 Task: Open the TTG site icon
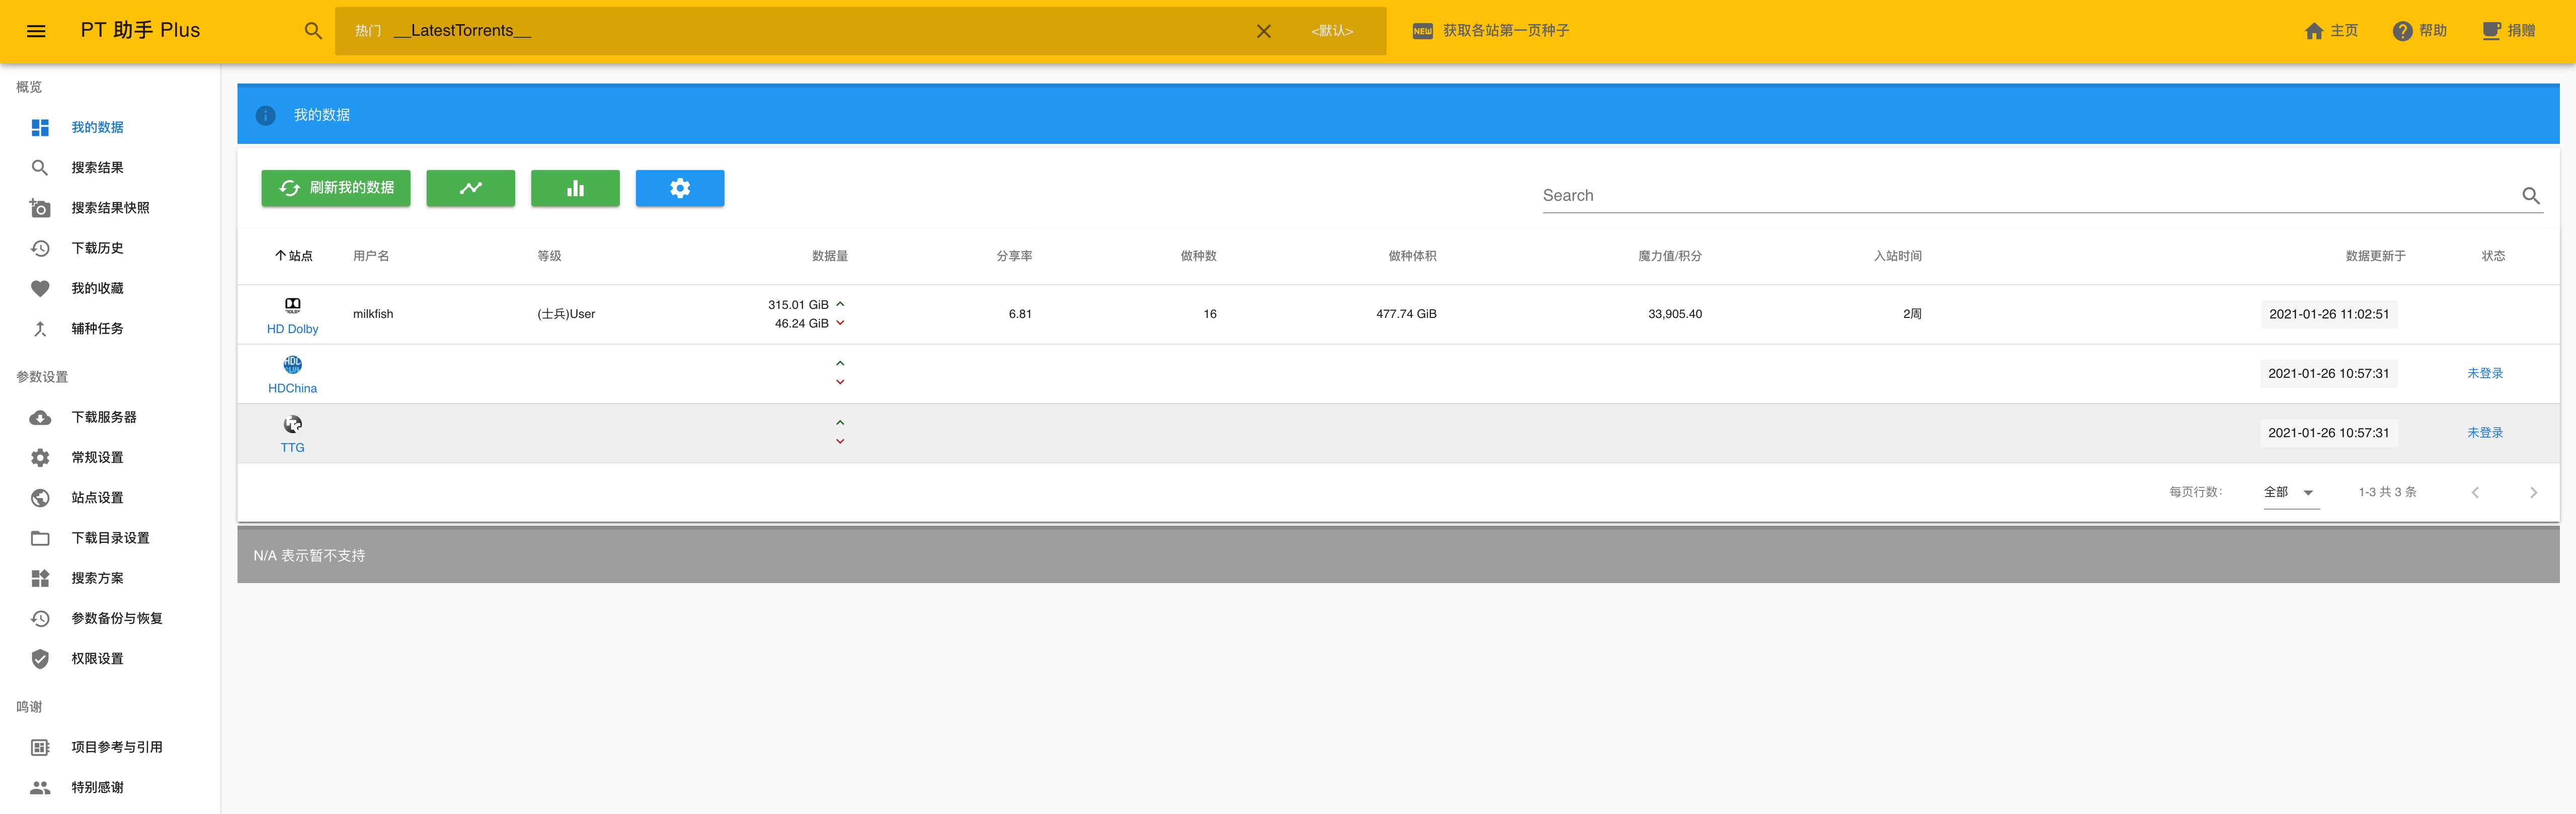coord(292,424)
